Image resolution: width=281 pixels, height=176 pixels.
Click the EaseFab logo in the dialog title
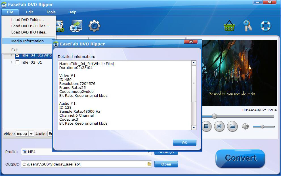click(x=56, y=44)
